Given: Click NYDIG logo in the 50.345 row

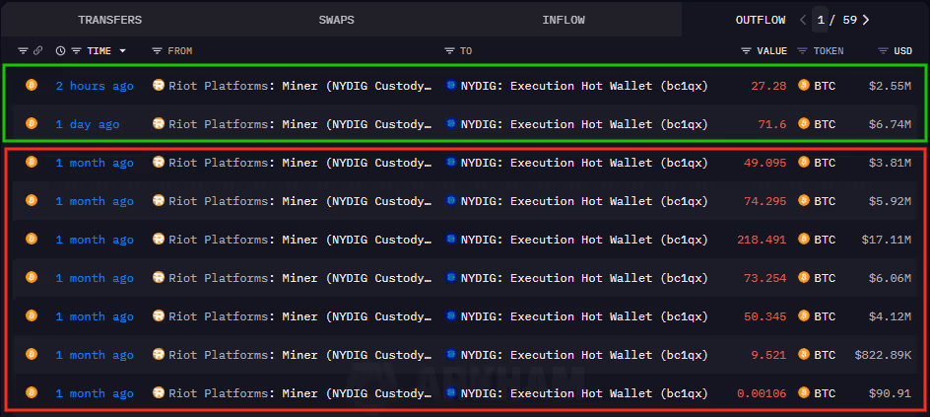Looking at the screenshot, I should pyautogui.click(x=451, y=316).
